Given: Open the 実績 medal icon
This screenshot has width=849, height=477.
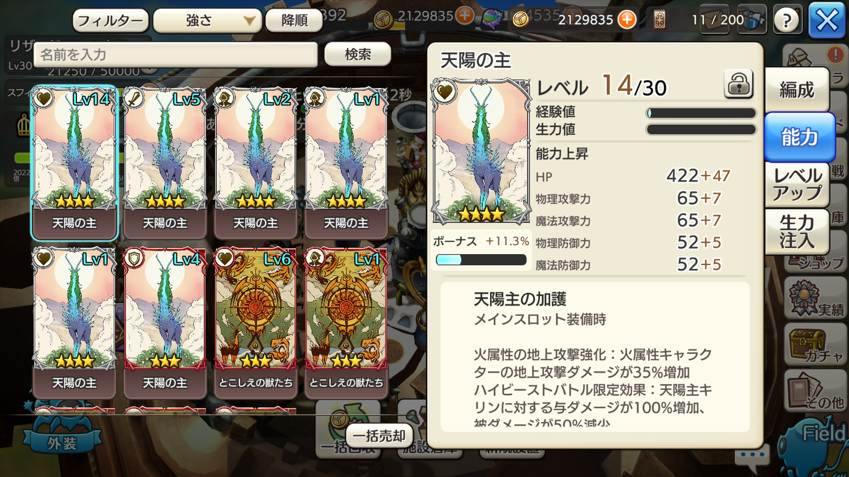Looking at the screenshot, I should coord(815,299).
